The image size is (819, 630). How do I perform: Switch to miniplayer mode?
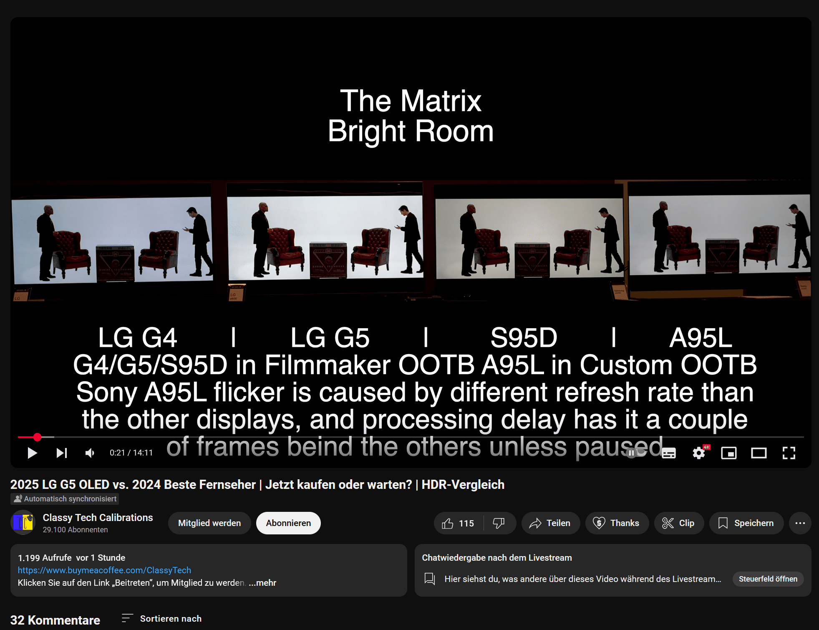click(x=729, y=453)
